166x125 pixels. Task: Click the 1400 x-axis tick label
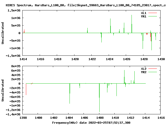[x=38, y=118]
